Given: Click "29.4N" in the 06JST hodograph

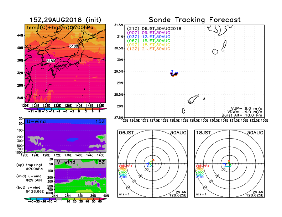Looking at the screenshot, I should (181, 192).
